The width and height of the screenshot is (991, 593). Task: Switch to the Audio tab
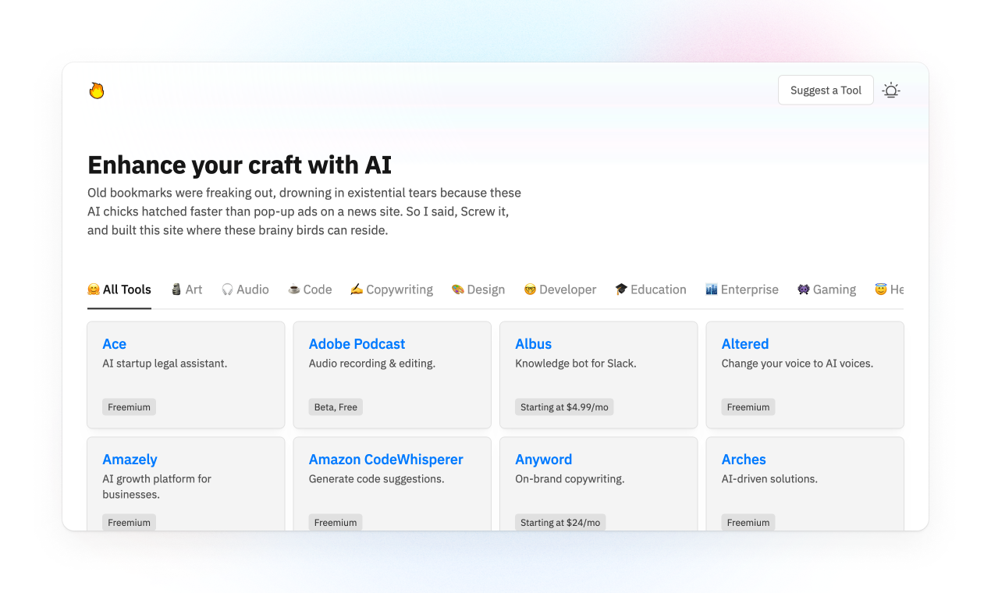point(245,289)
